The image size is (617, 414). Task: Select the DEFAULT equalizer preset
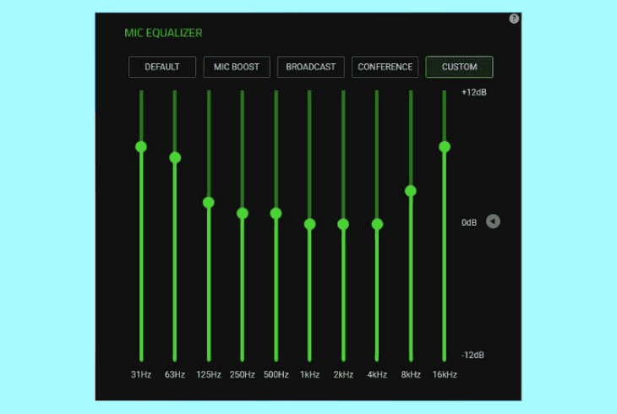pyautogui.click(x=162, y=67)
